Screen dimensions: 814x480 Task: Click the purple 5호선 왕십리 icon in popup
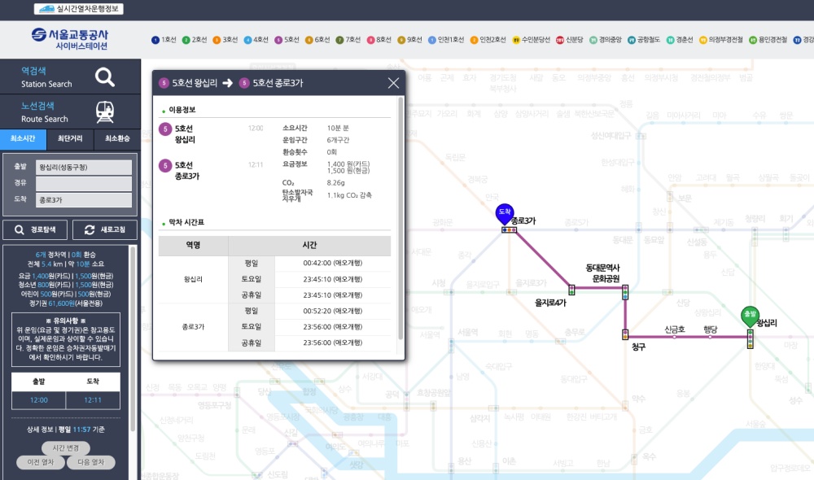pos(165,129)
